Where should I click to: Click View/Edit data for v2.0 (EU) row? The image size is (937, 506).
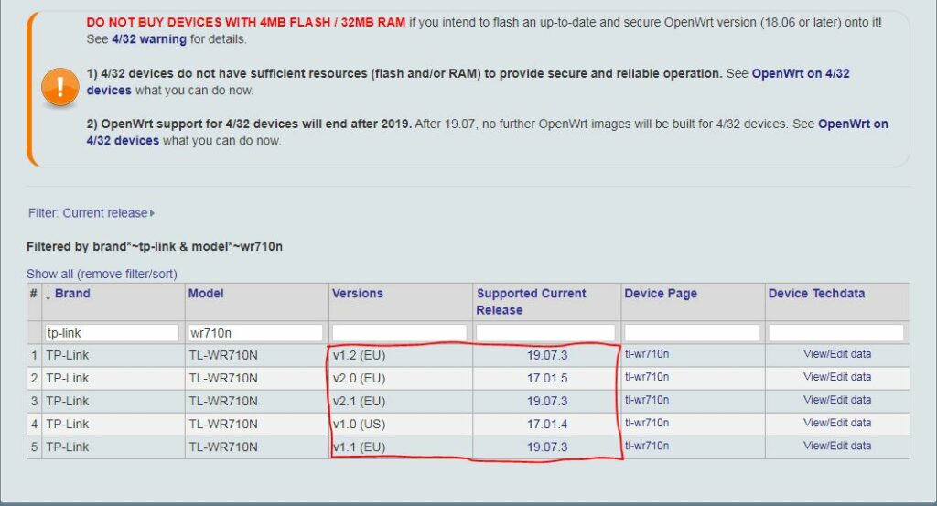pos(837,377)
